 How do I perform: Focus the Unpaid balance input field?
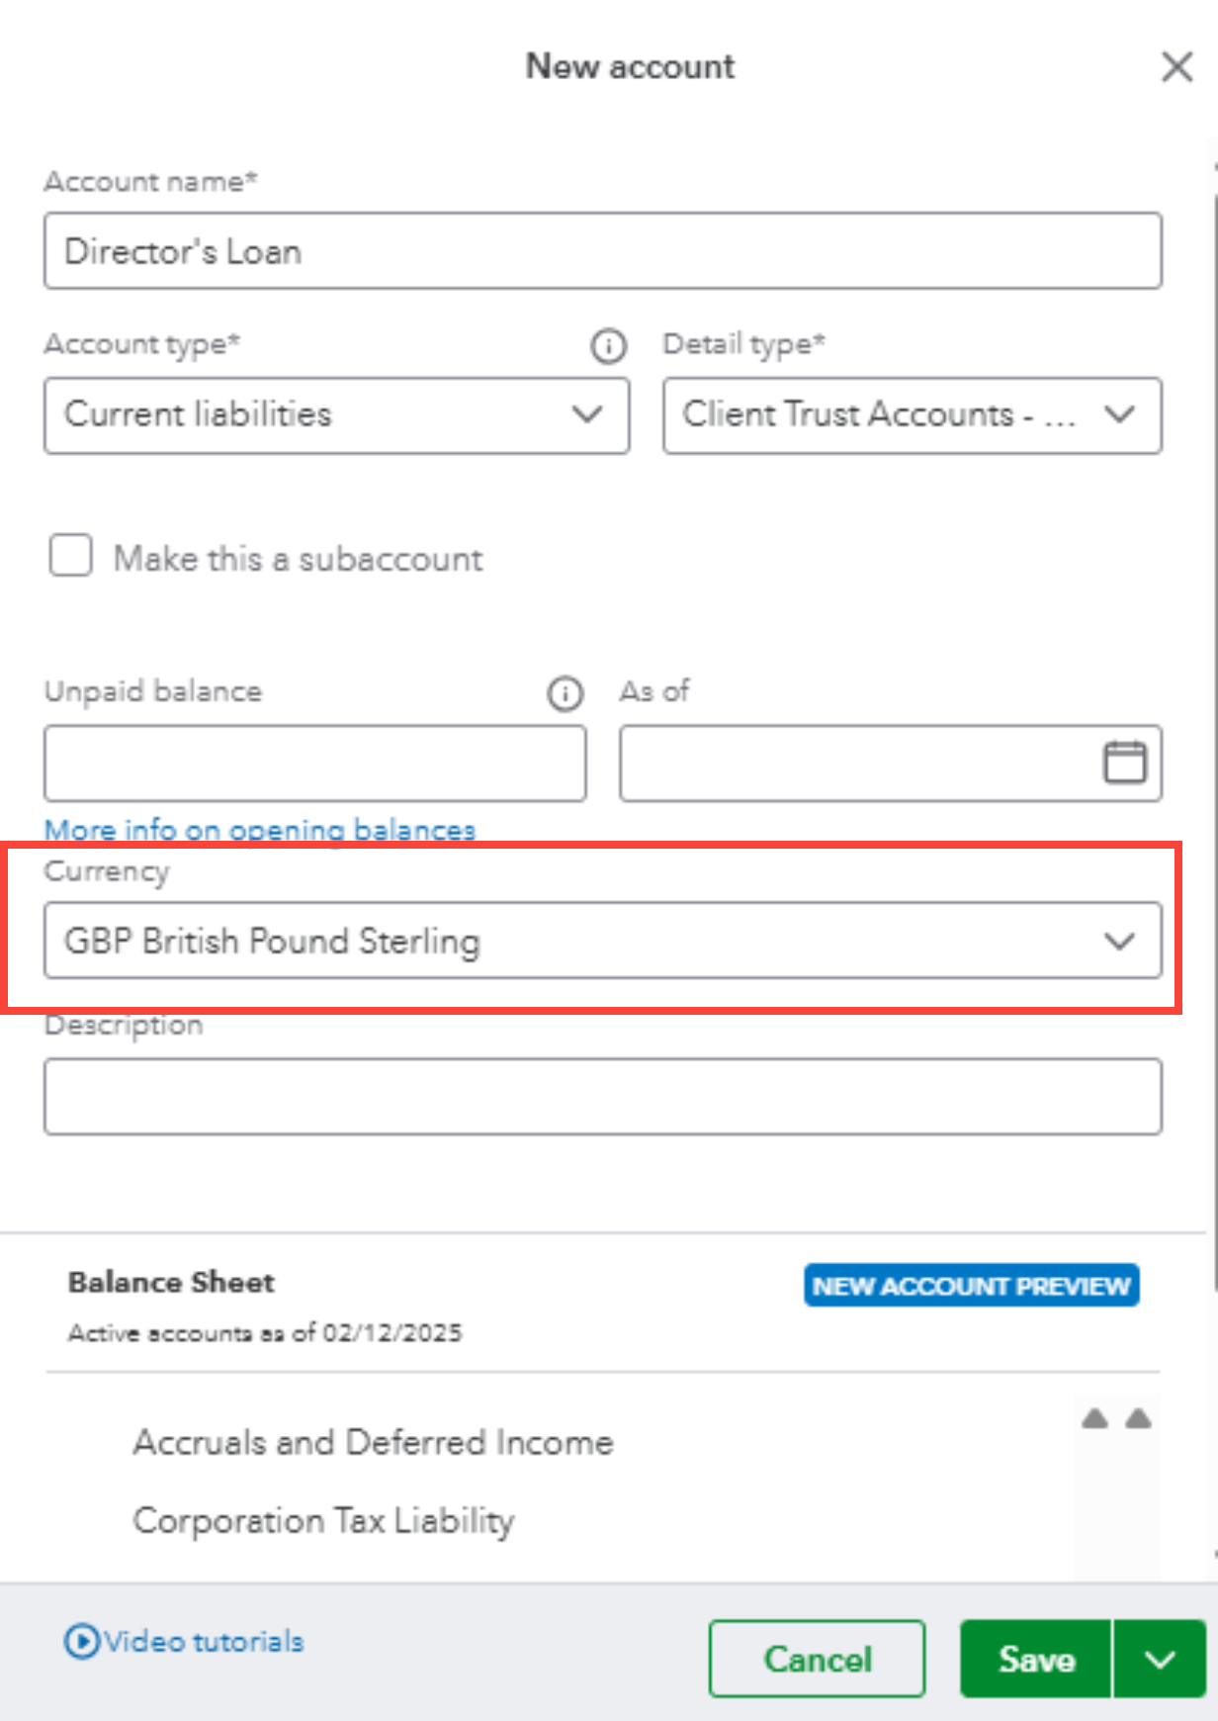coord(314,764)
